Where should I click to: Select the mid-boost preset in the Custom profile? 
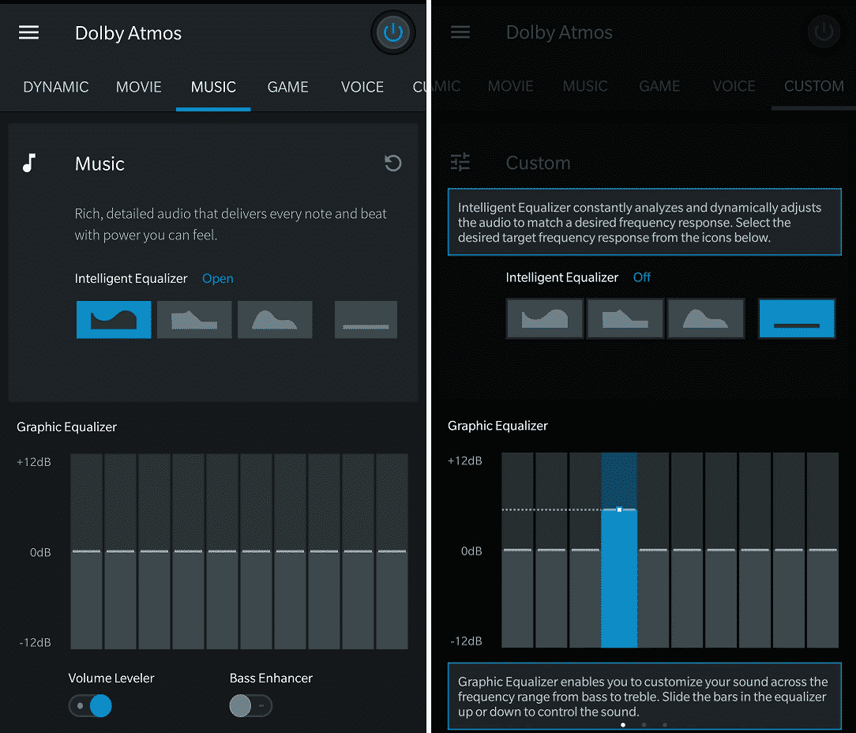pyautogui.click(x=705, y=318)
